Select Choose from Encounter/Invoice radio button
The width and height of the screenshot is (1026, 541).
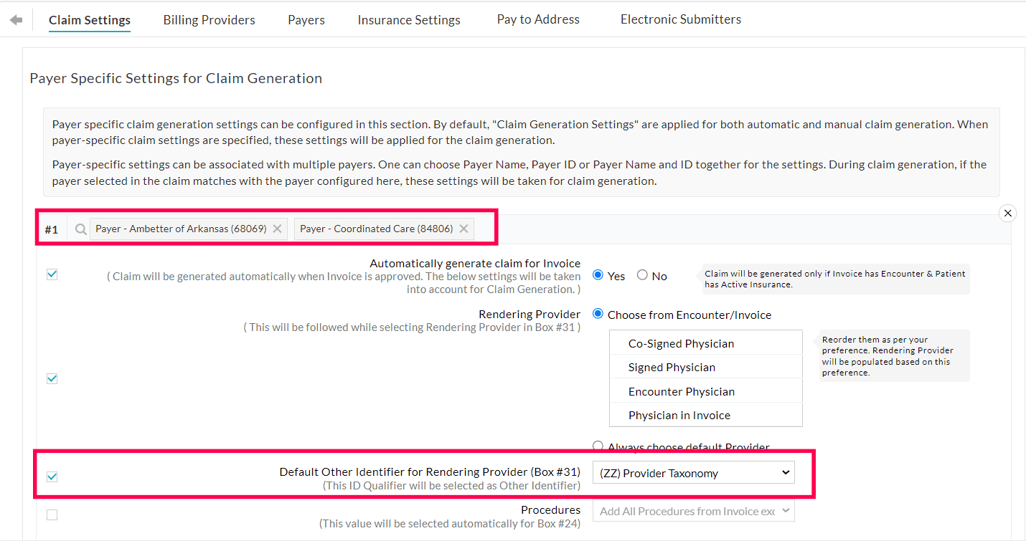point(598,314)
